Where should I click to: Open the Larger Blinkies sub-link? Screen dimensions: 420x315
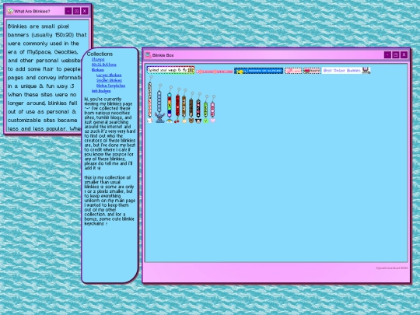[x=109, y=75]
